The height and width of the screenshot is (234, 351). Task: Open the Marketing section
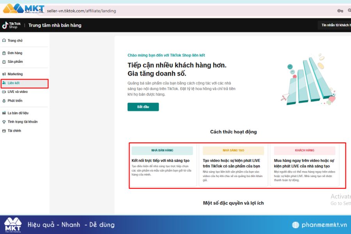pos(15,74)
